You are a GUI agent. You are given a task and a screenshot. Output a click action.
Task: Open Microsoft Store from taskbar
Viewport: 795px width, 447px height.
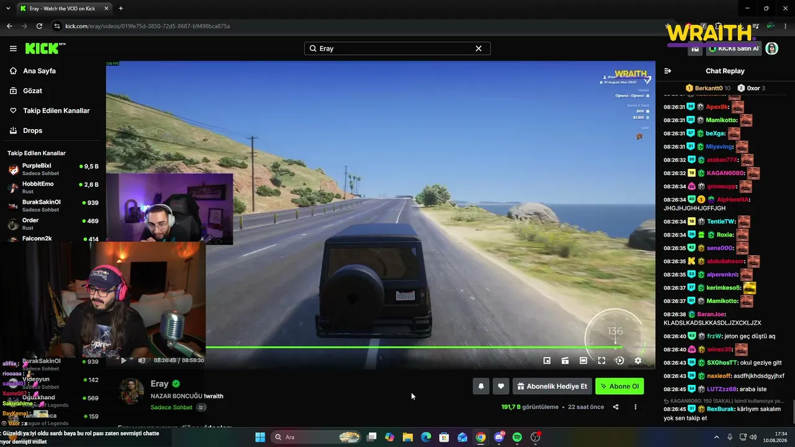(444, 437)
